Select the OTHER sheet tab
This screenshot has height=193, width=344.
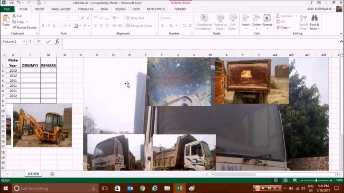pyautogui.click(x=33, y=174)
